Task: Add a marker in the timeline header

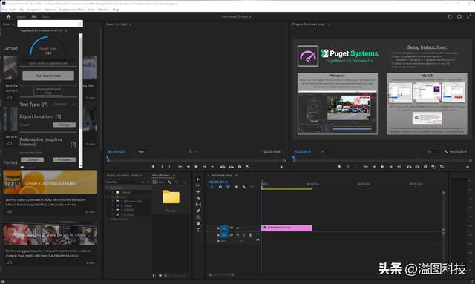Action: coord(236,187)
